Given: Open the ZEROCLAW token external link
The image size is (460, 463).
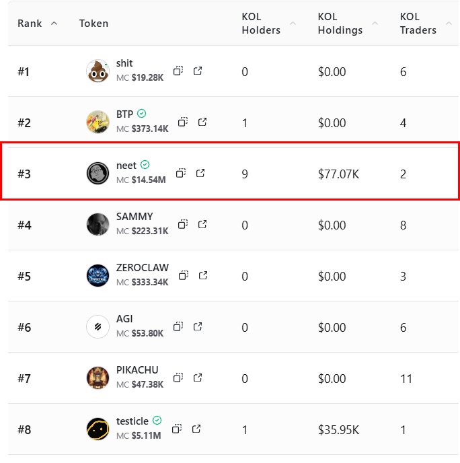Looking at the screenshot, I should tap(202, 275).
